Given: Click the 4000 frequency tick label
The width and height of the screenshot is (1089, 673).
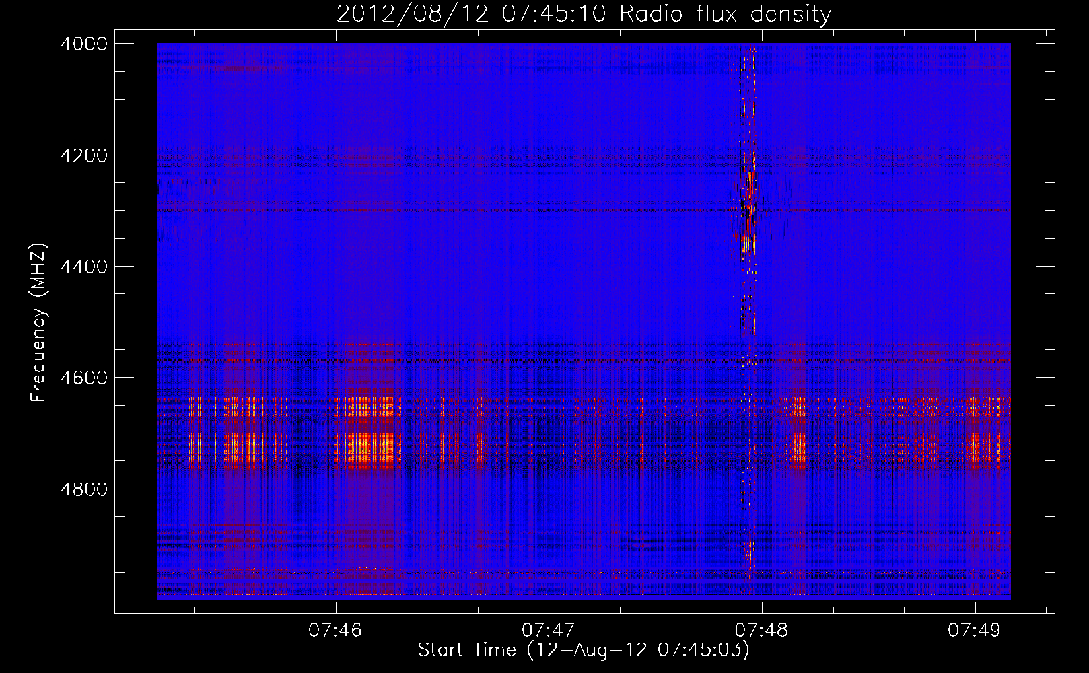Looking at the screenshot, I should tap(84, 44).
